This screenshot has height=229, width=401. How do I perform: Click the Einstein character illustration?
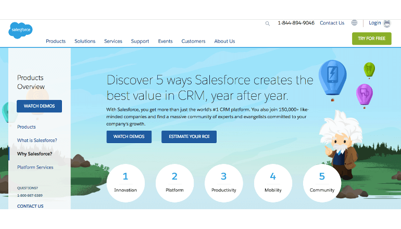tap(341, 144)
